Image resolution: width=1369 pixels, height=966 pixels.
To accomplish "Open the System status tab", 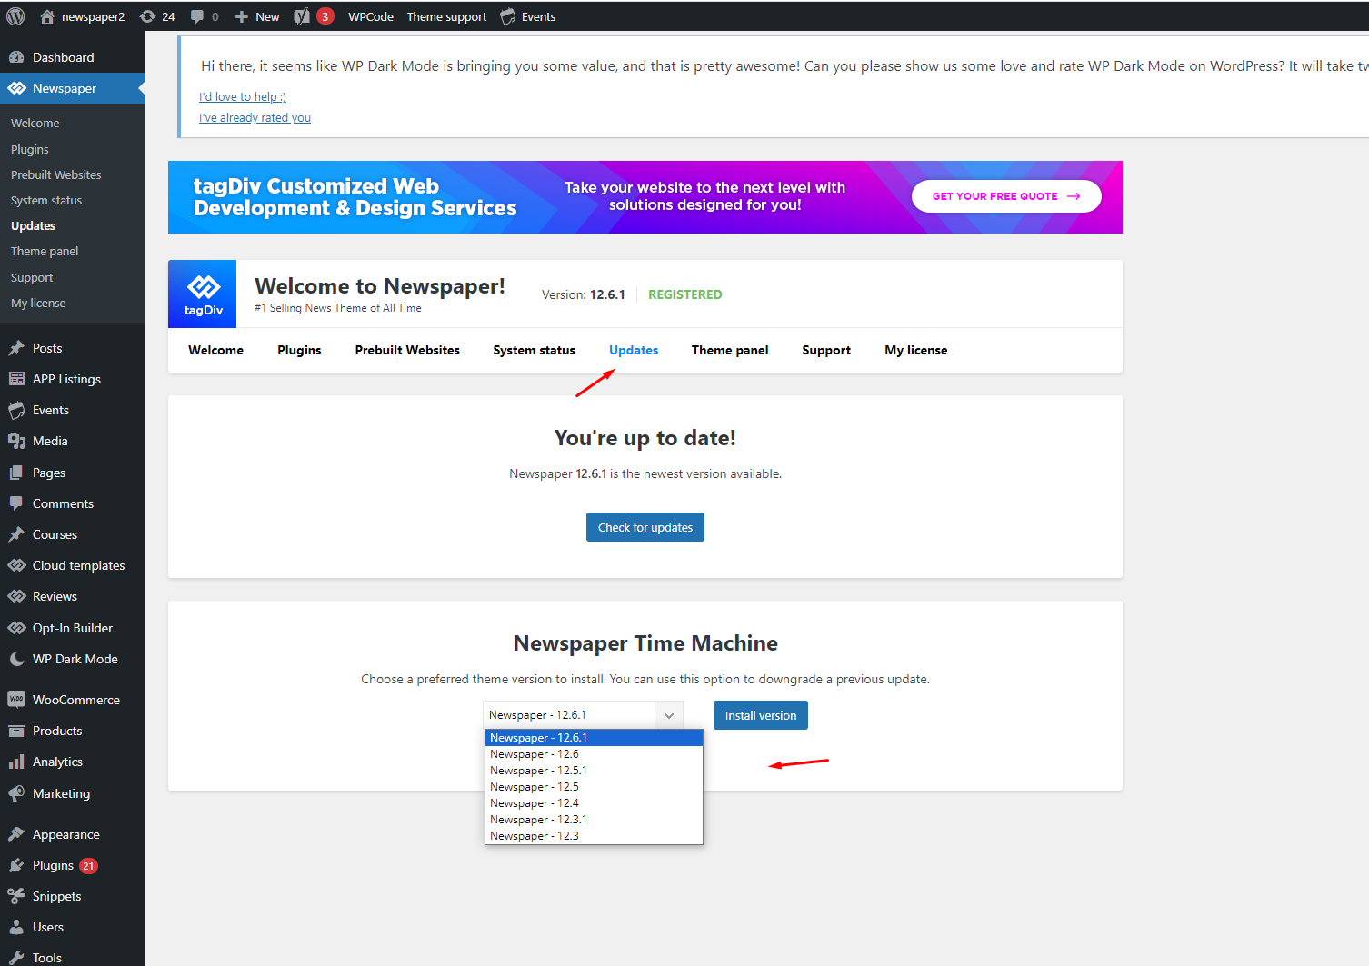I will tap(534, 350).
